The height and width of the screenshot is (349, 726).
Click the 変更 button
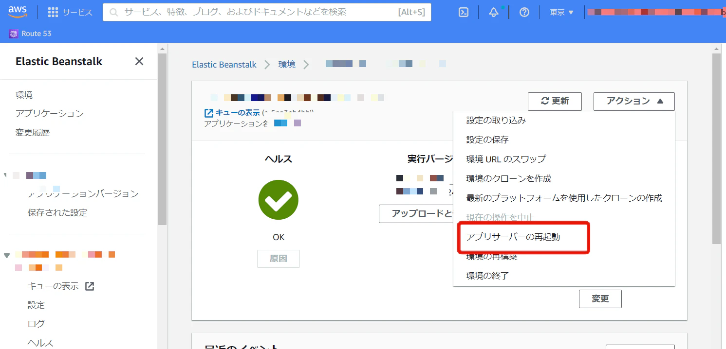[x=600, y=299]
